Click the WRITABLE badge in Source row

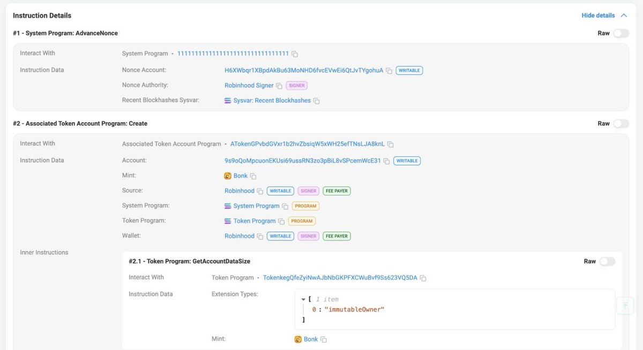point(280,191)
